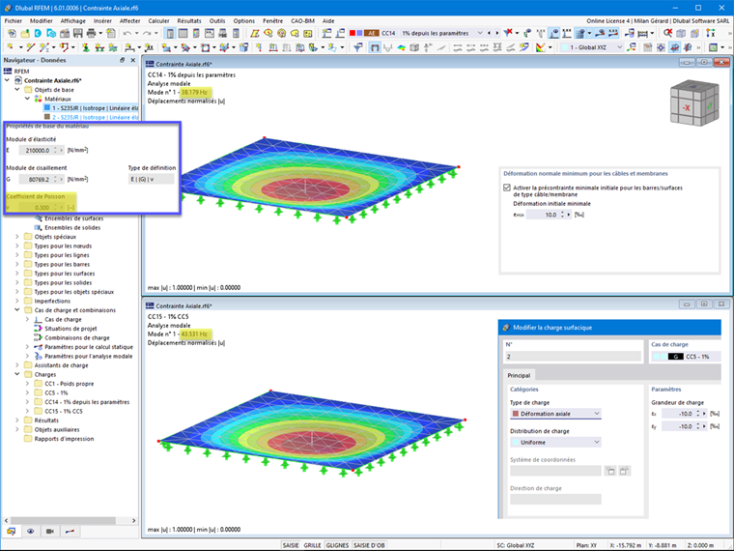Click the Navigator results icon at bottom

[x=70, y=532]
